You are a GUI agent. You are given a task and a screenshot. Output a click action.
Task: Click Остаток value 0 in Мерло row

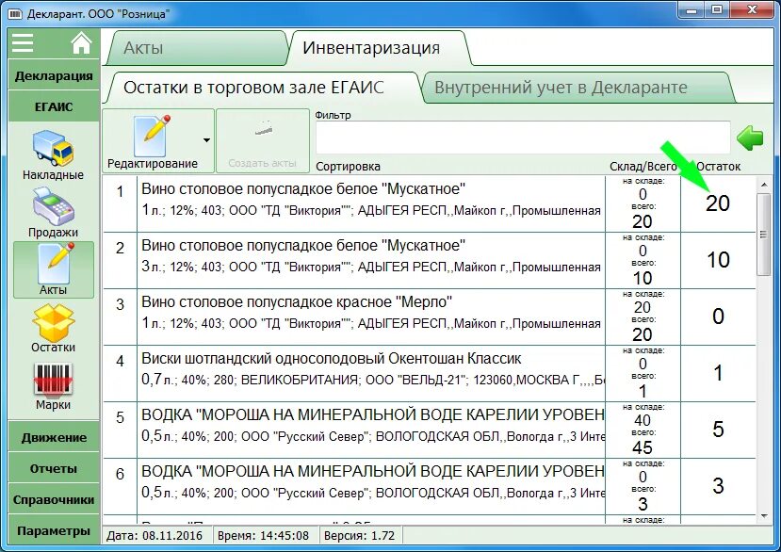click(x=718, y=317)
